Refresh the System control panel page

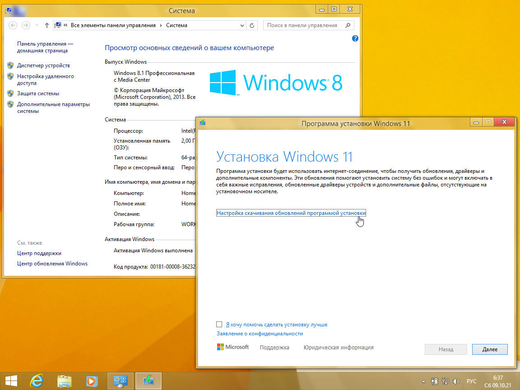click(x=252, y=26)
